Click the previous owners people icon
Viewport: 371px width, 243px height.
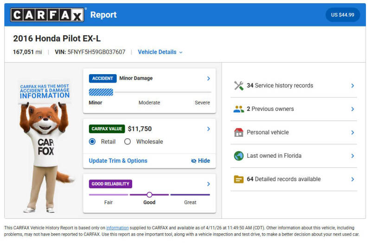click(x=239, y=109)
